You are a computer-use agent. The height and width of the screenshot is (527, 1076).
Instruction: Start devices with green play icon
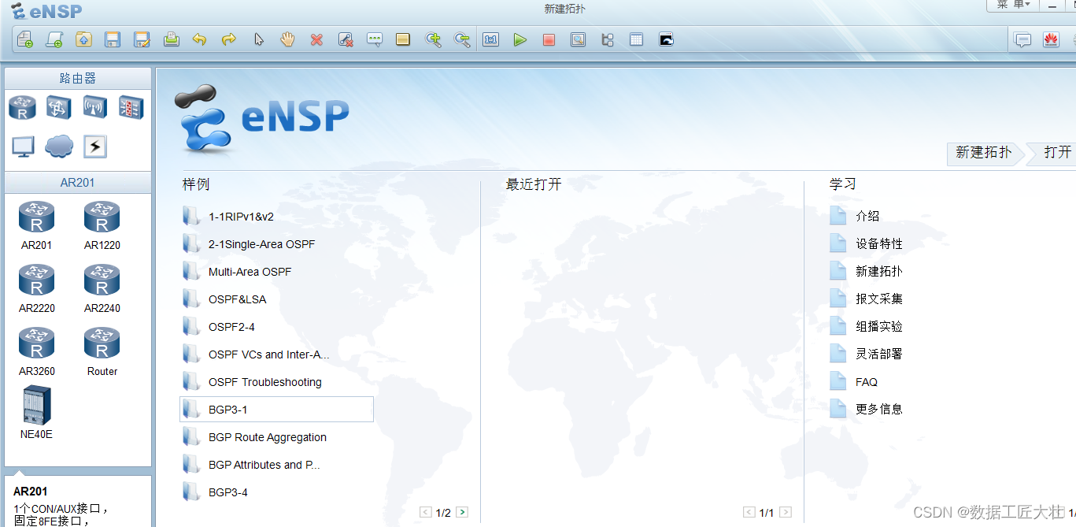pyautogui.click(x=520, y=39)
